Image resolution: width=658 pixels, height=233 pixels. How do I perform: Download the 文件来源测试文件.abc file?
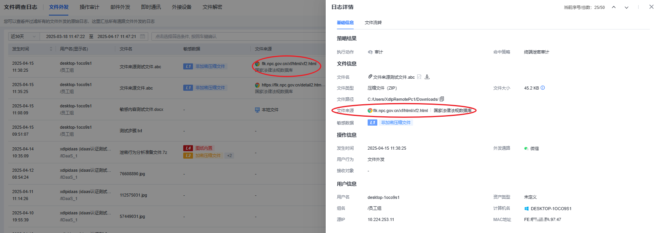point(427,77)
